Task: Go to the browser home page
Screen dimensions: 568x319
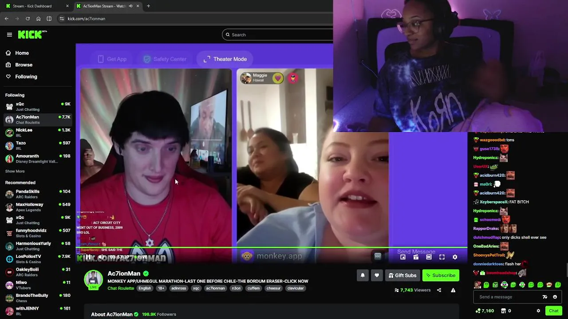Action: 39,19
